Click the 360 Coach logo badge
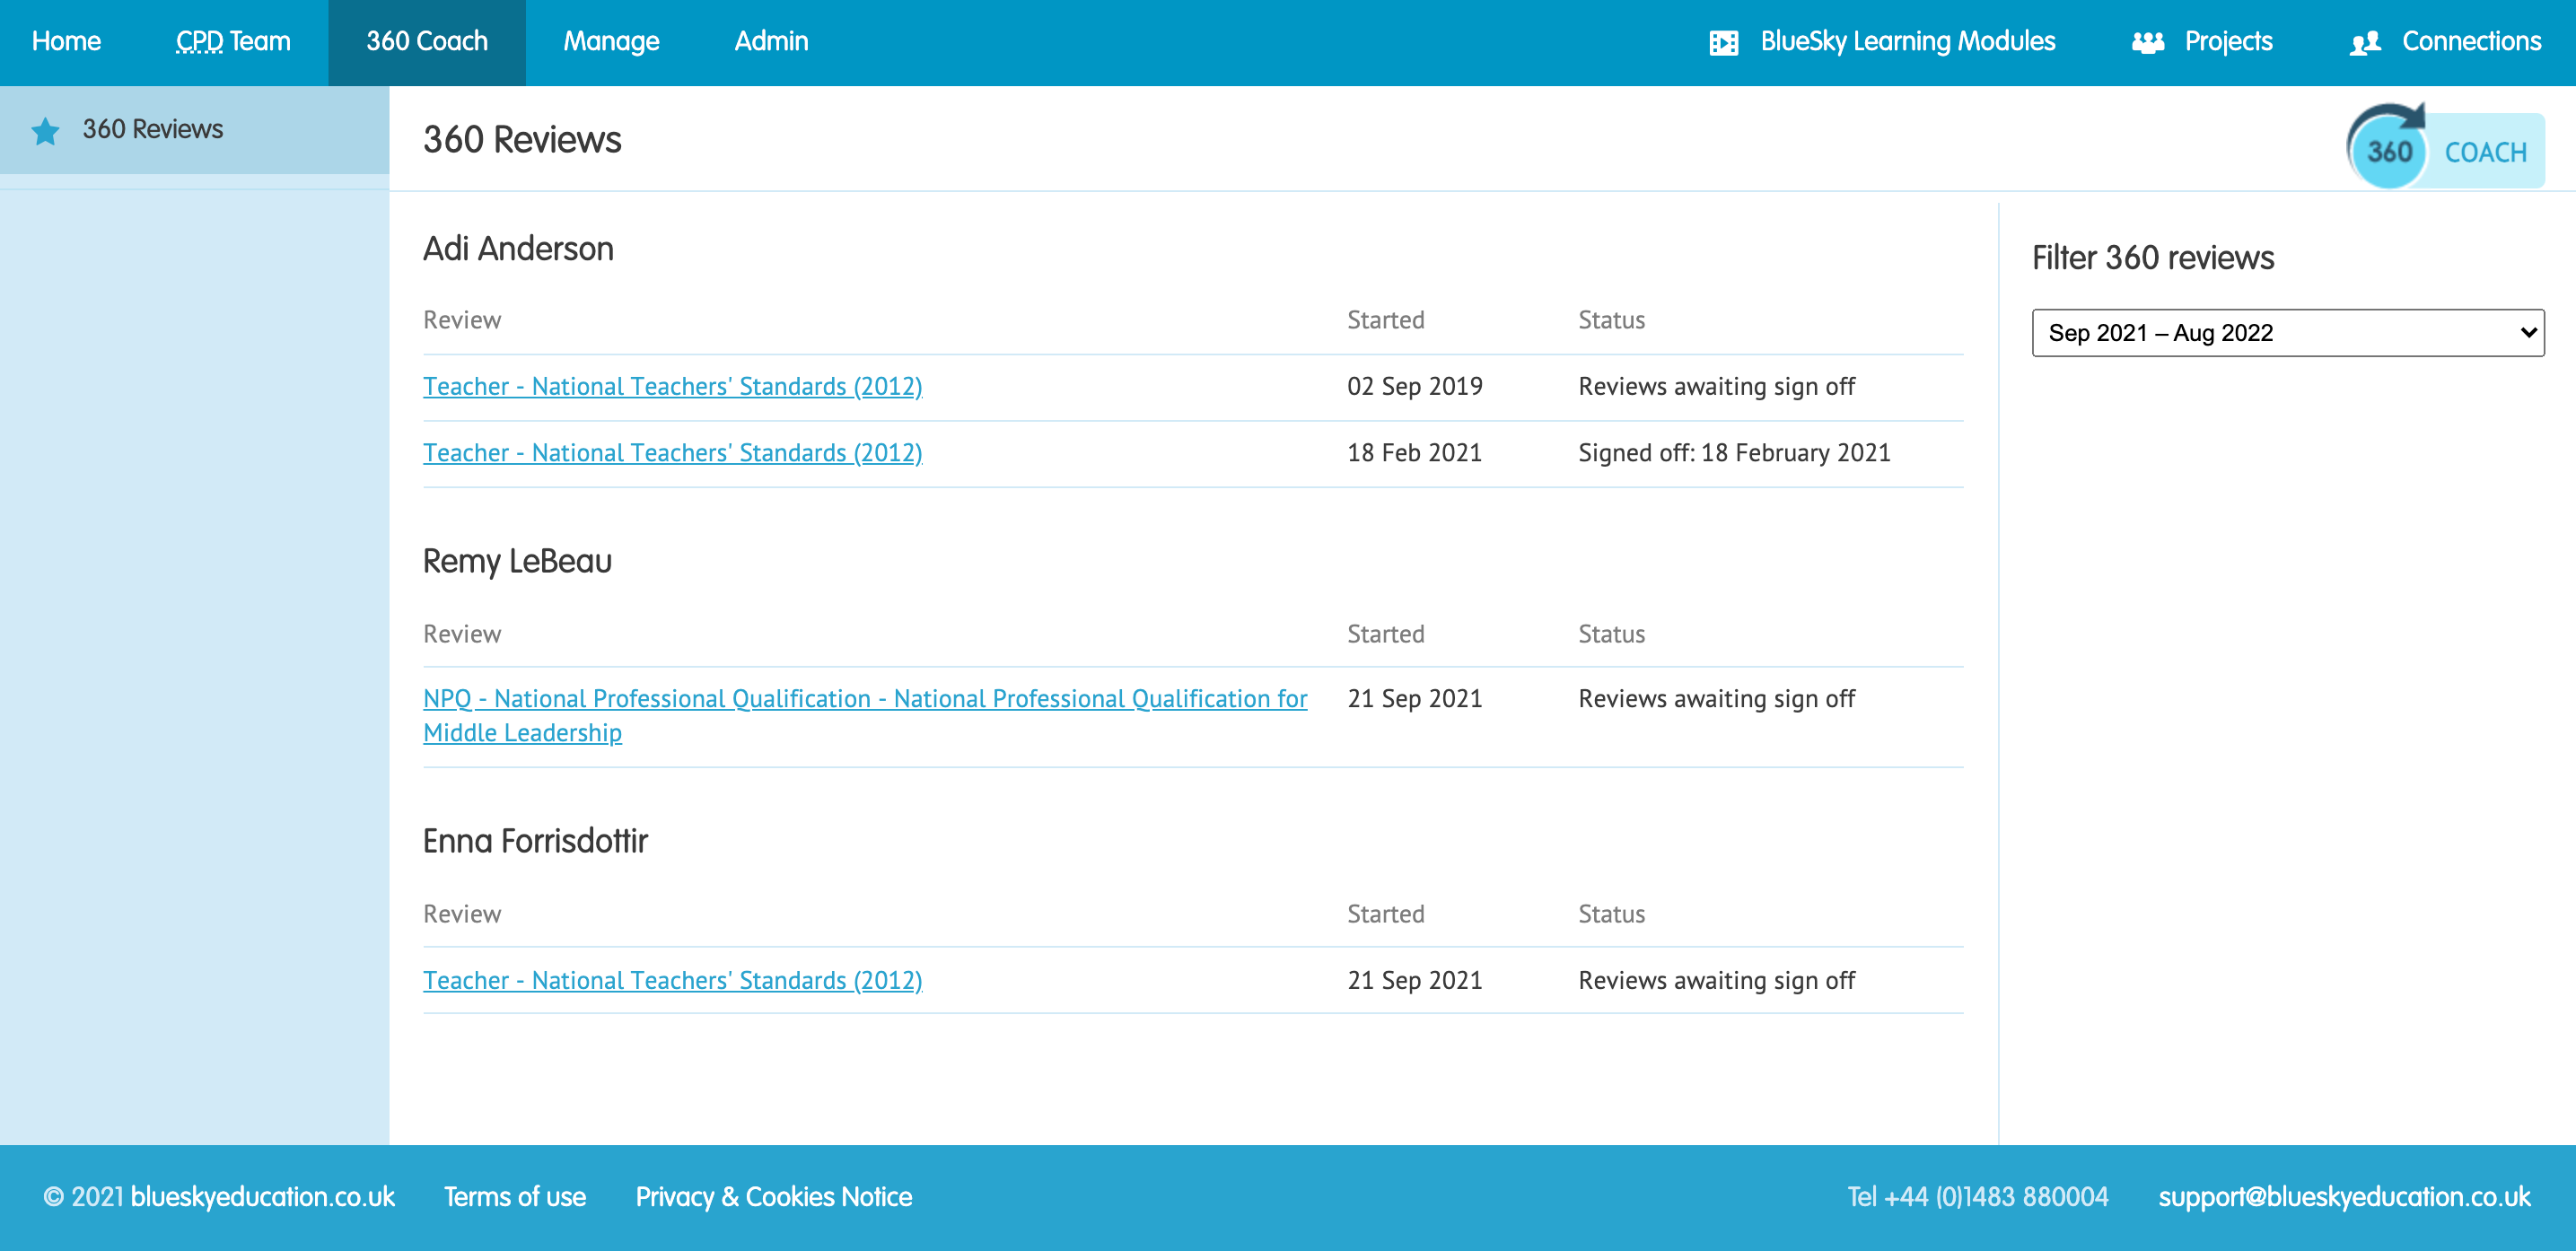The height and width of the screenshot is (1251, 2576). [x=2444, y=150]
